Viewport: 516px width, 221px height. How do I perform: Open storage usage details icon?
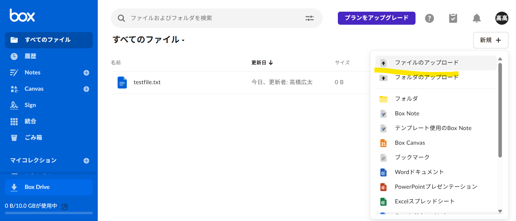pos(65,207)
